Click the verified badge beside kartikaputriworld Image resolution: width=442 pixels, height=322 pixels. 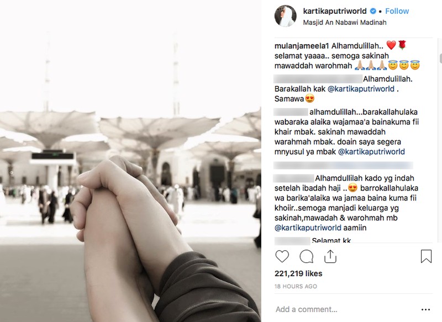coord(373,11)
